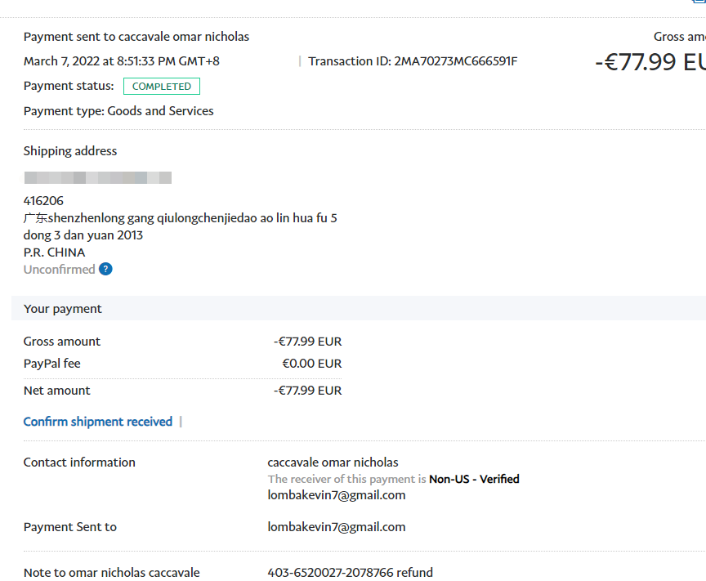Click the large -€77.99 amount at top right

650,62
